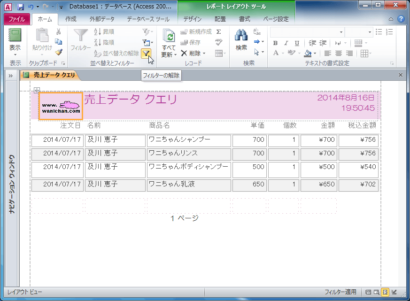Image resolution: width=410 pixels, height=301 pixels.
Task: Run the ABC spell check icon
Action: tap(219, 42)
